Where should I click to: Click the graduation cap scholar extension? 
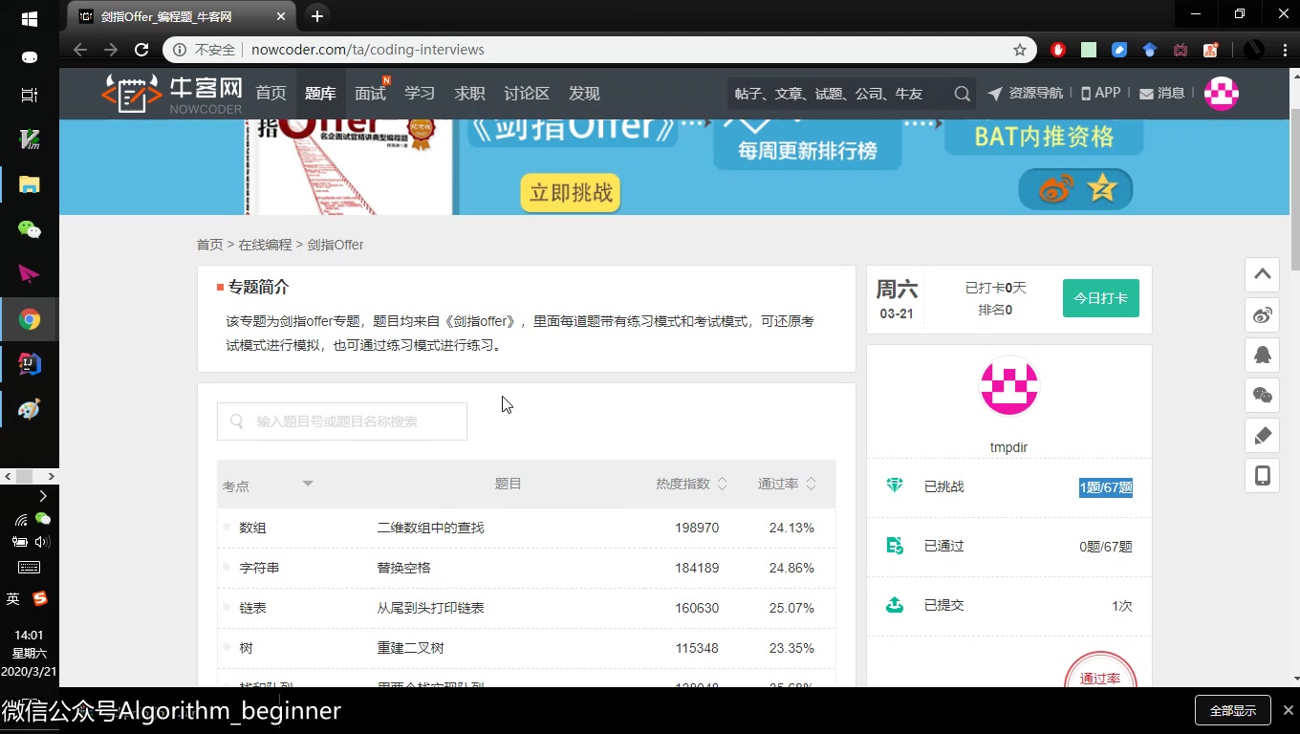point(1150,50)
